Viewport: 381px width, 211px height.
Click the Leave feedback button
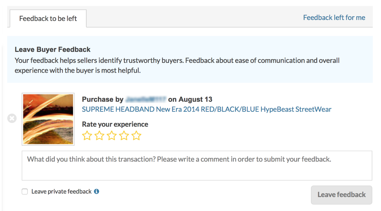click(342, 195)
